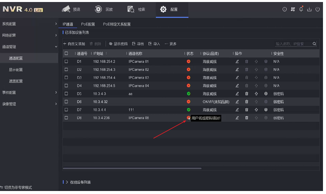
Task: Edit channel D5 with pencil icon
Action: point(237,94)
